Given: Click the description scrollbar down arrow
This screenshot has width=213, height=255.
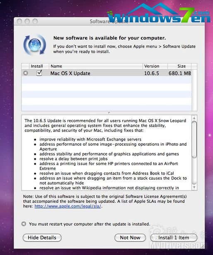Looking at the screenshot, I should tap(194, 187).
